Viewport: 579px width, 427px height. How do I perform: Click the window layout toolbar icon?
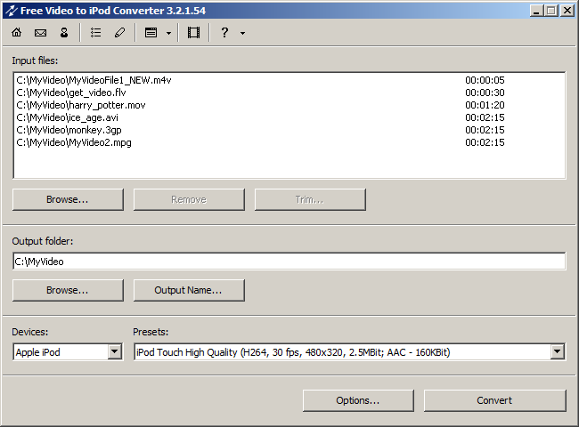coord(151,33)
